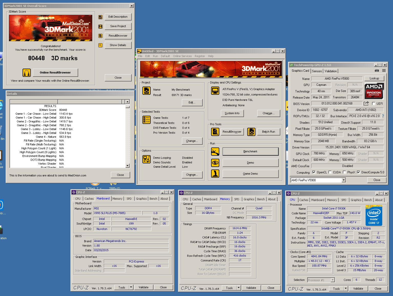Image resolution: width=393 pixels, height=296 pixels.
Task: Click the Show Details magnifier icon
Action: tap(100, 45)
